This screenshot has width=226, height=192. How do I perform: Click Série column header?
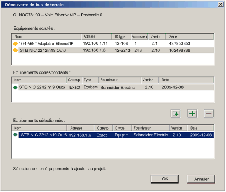pyautogui.click(x=189, y=36)
